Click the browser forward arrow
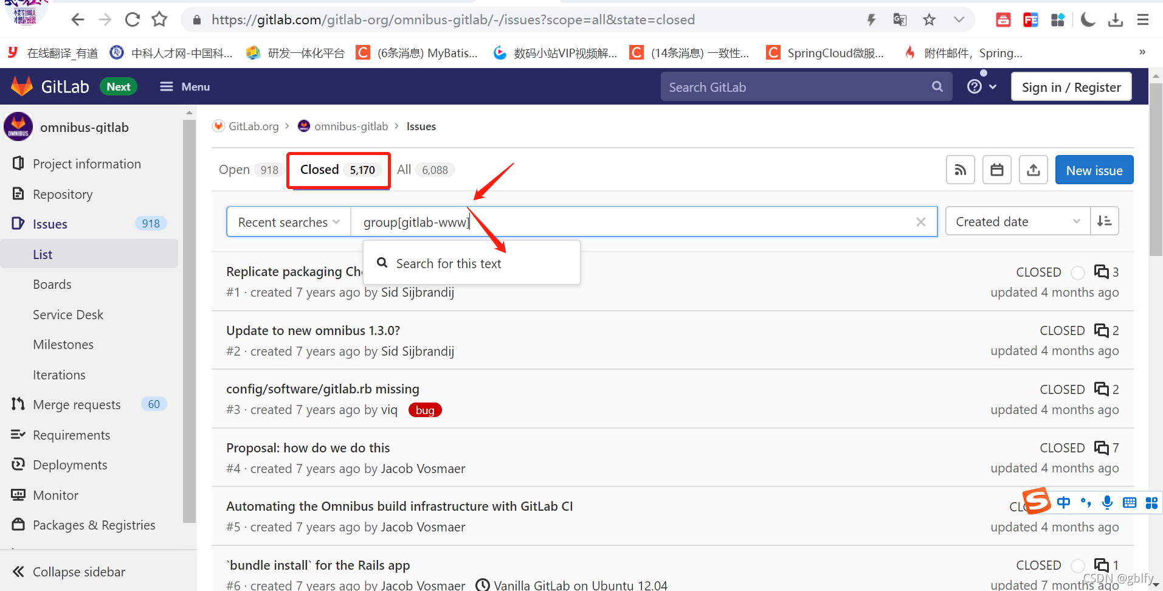The width and height of the screenshot is (1163, 591). click(x=105, y=19)
